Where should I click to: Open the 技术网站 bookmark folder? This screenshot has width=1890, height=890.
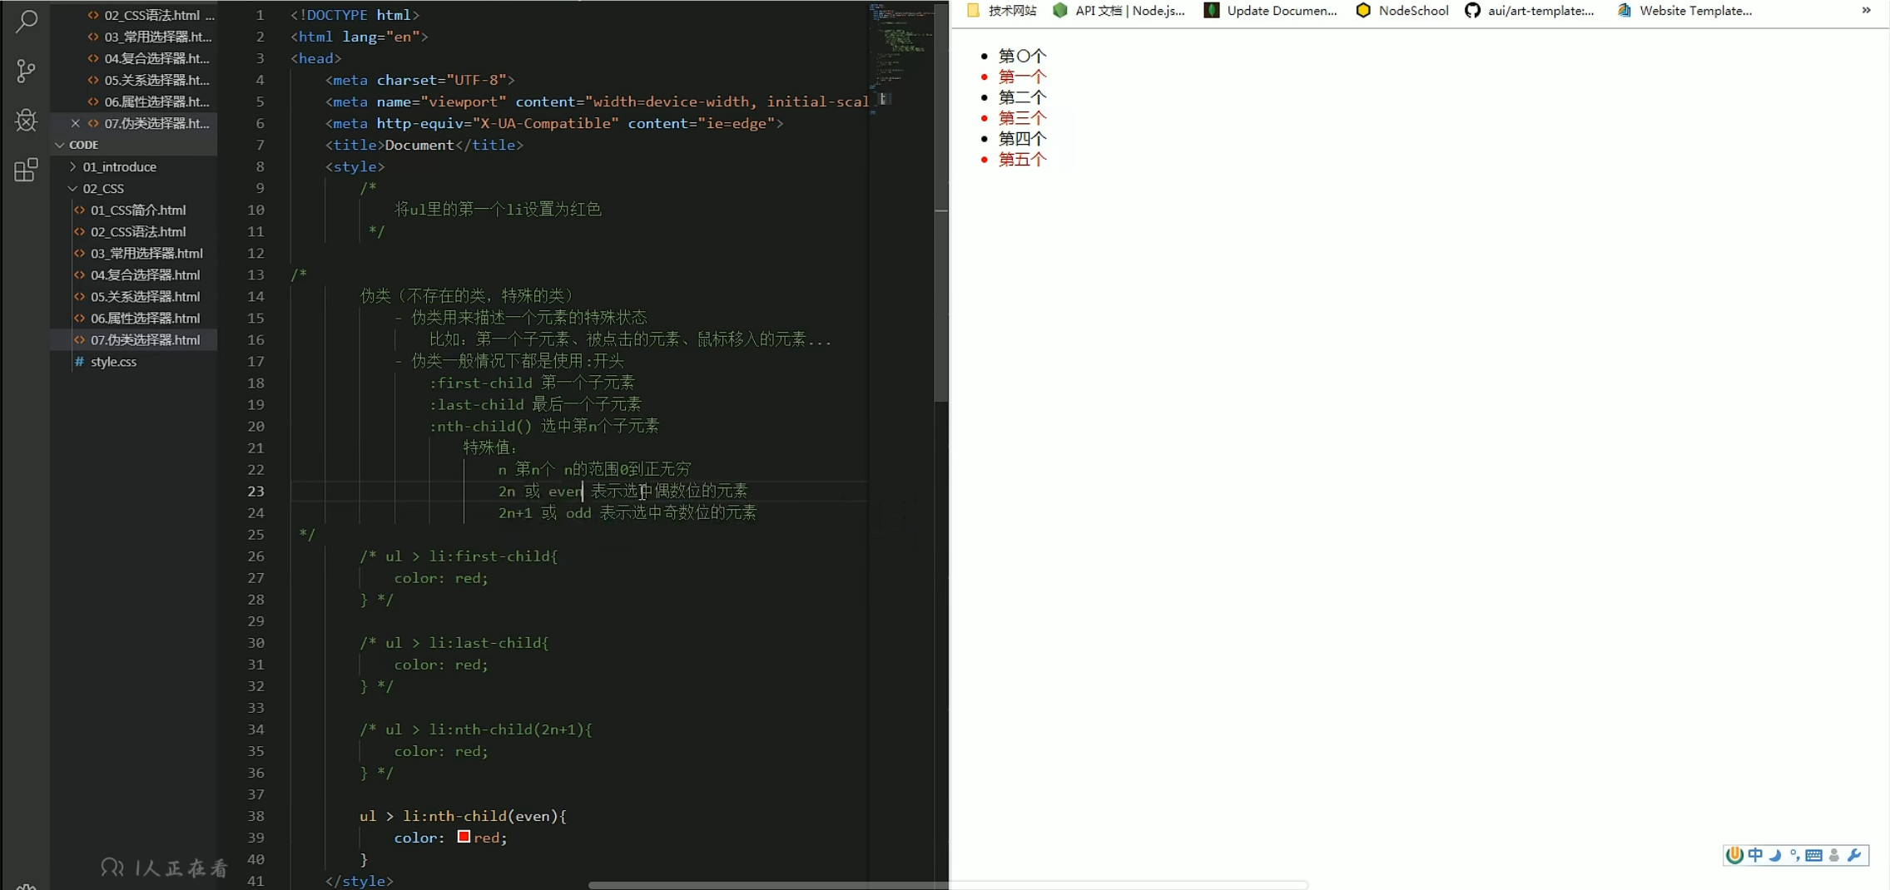[x=1002, y=11]
